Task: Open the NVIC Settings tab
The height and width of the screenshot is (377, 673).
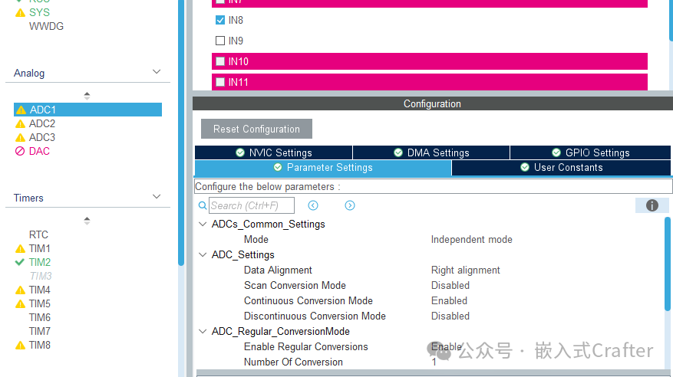Action: 273,152
